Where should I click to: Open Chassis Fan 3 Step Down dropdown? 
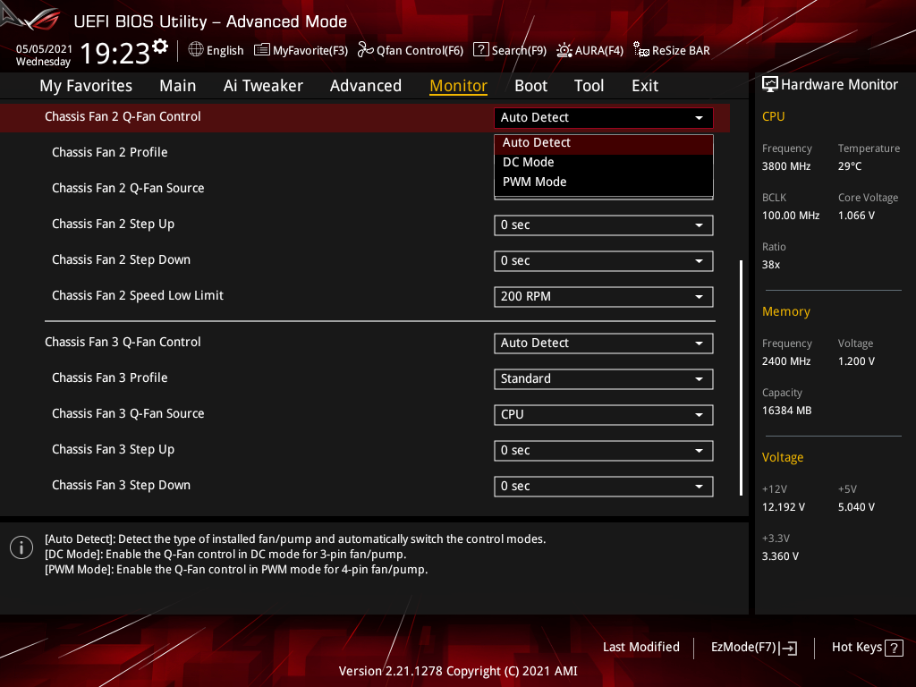pyautogui.click(x=604, y=487)
